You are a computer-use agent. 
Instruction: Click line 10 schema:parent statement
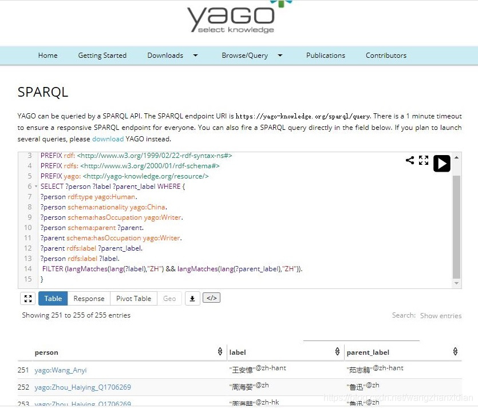[92, 228]
